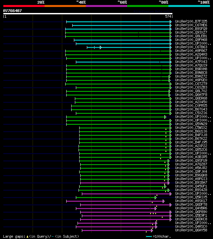Select the UniRef100_B9RXH8 label

click(x=191, y=69)
